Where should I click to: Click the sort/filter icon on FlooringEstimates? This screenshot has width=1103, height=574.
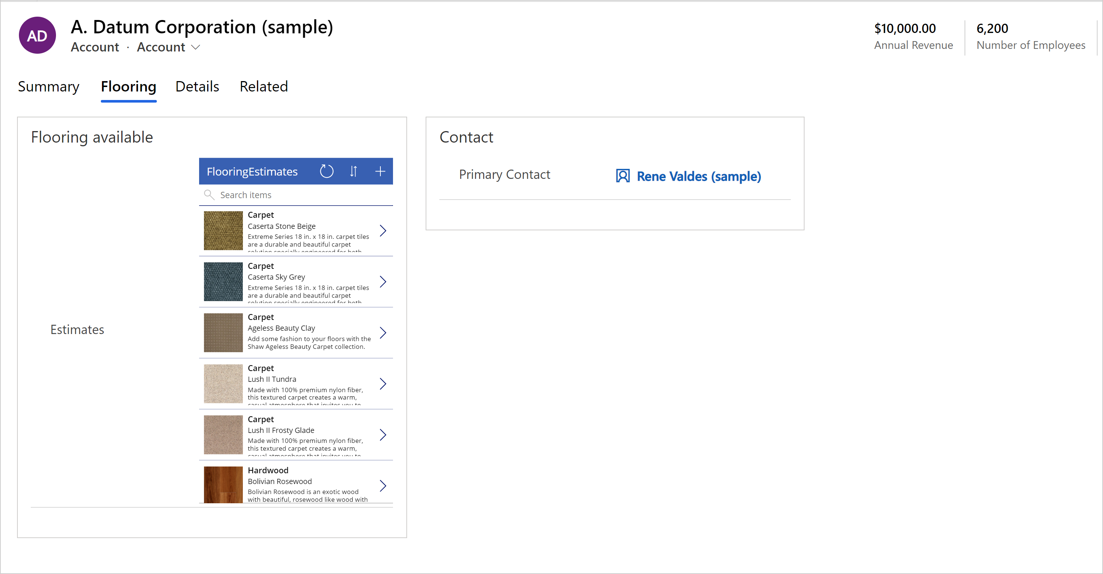[x=353, y=170]
